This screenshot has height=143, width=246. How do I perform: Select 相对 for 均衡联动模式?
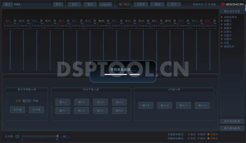coord(189,138)
